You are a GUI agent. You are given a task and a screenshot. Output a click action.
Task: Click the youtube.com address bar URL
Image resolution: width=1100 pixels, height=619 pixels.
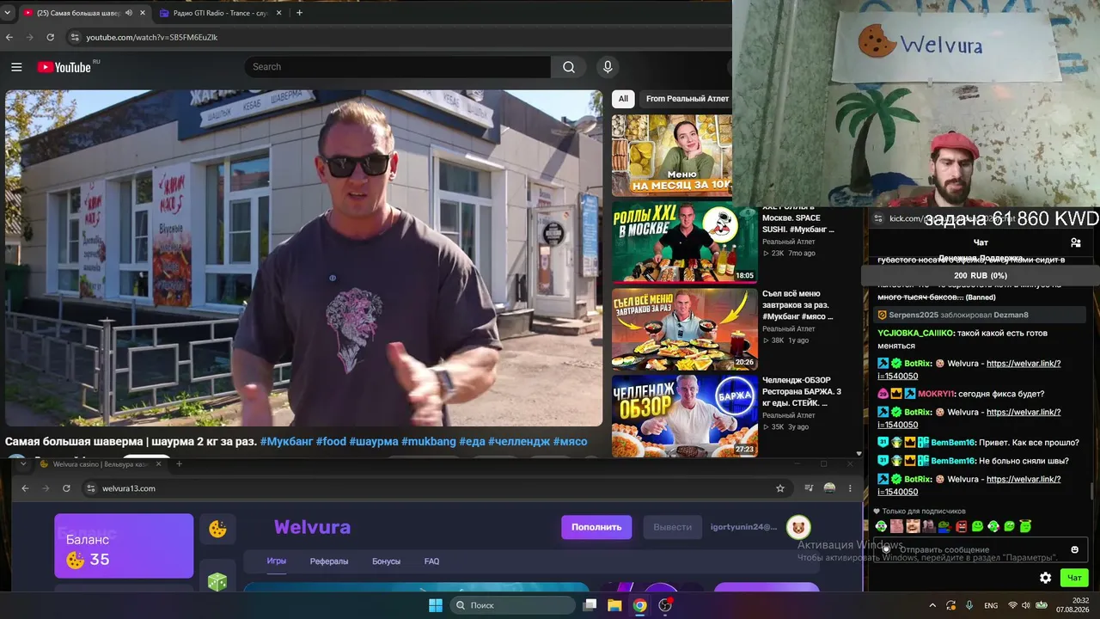tap(152, 38)
